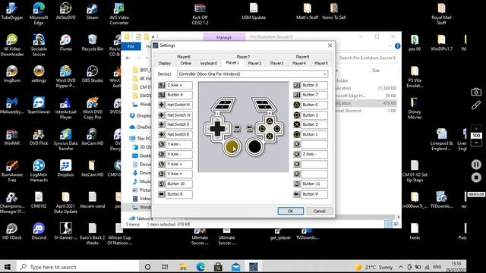
Task: Switch to the Online tab
Action: [185, 63]
